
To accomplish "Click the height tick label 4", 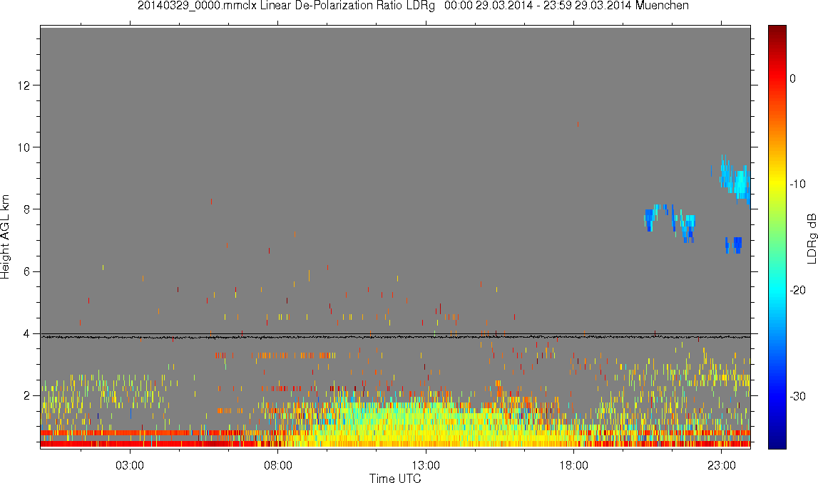I will click(26, 333).
